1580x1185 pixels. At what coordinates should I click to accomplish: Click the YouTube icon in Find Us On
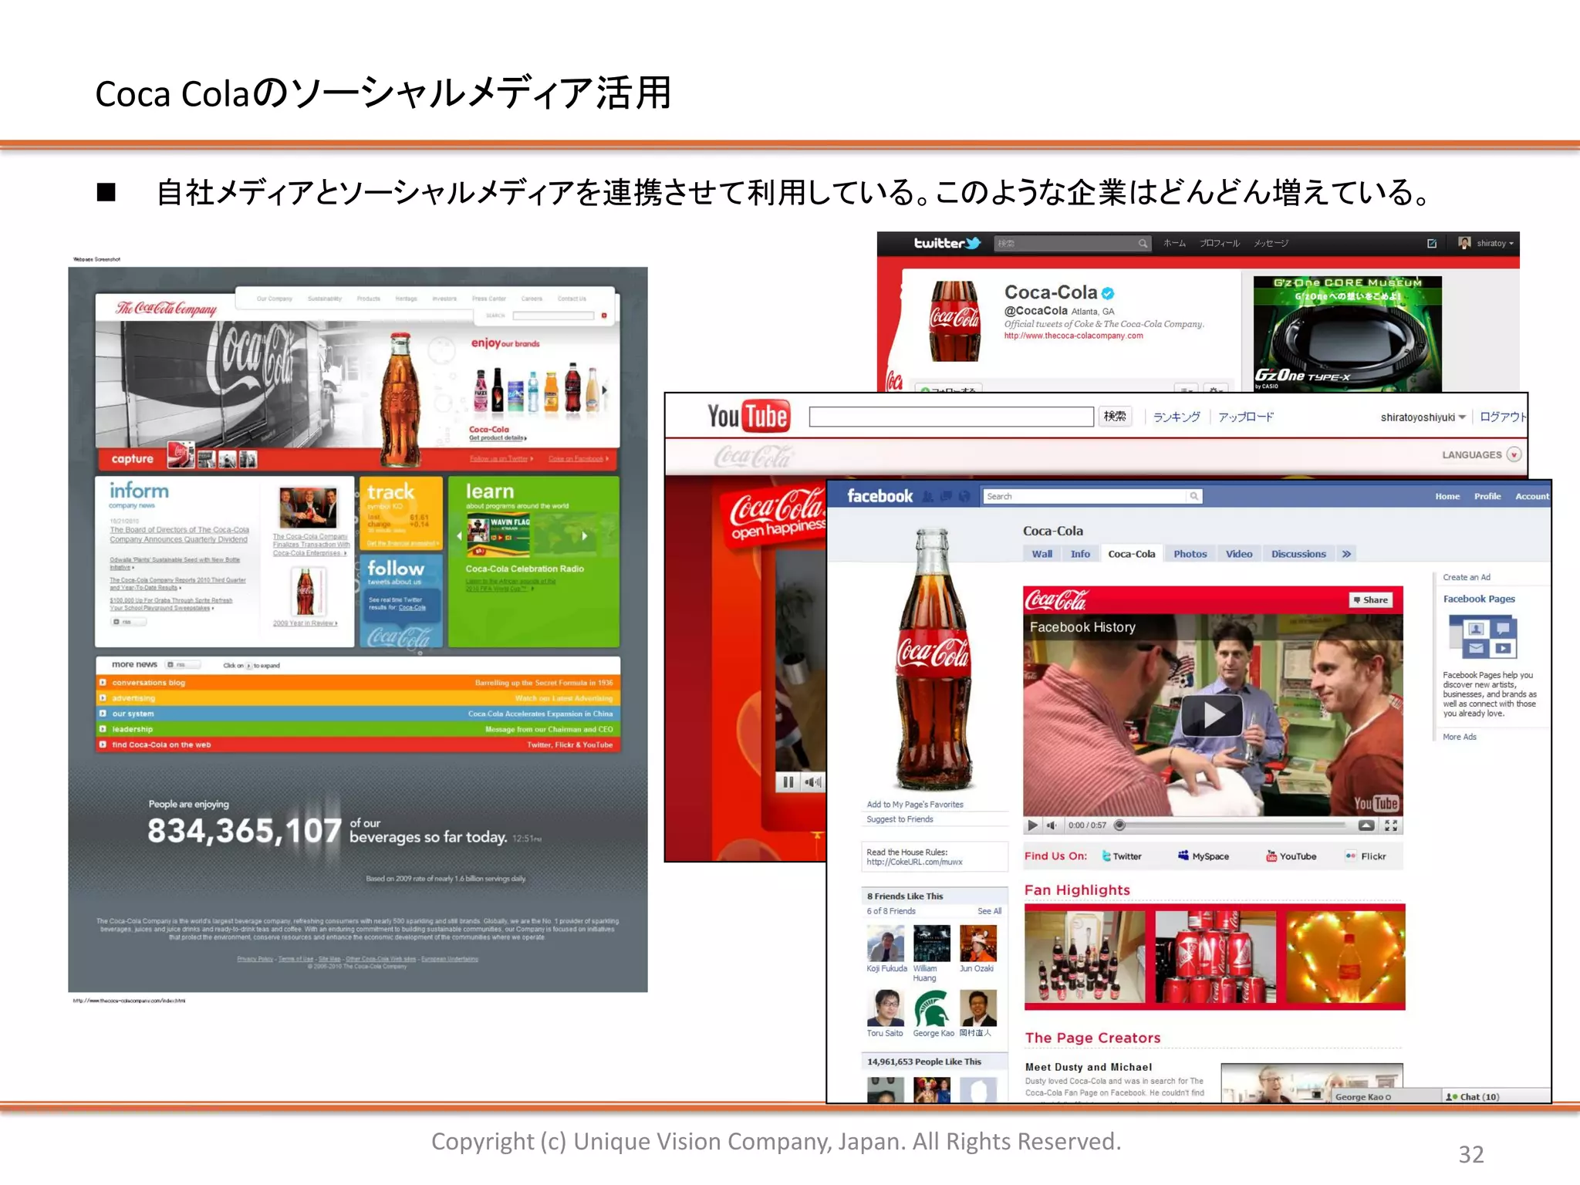point(1271,856)
